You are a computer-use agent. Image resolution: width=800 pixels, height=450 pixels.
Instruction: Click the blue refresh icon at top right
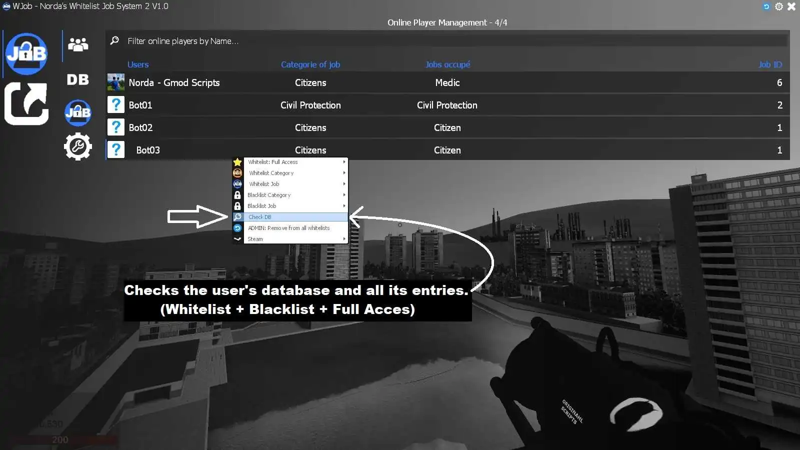tap(766, 6)
